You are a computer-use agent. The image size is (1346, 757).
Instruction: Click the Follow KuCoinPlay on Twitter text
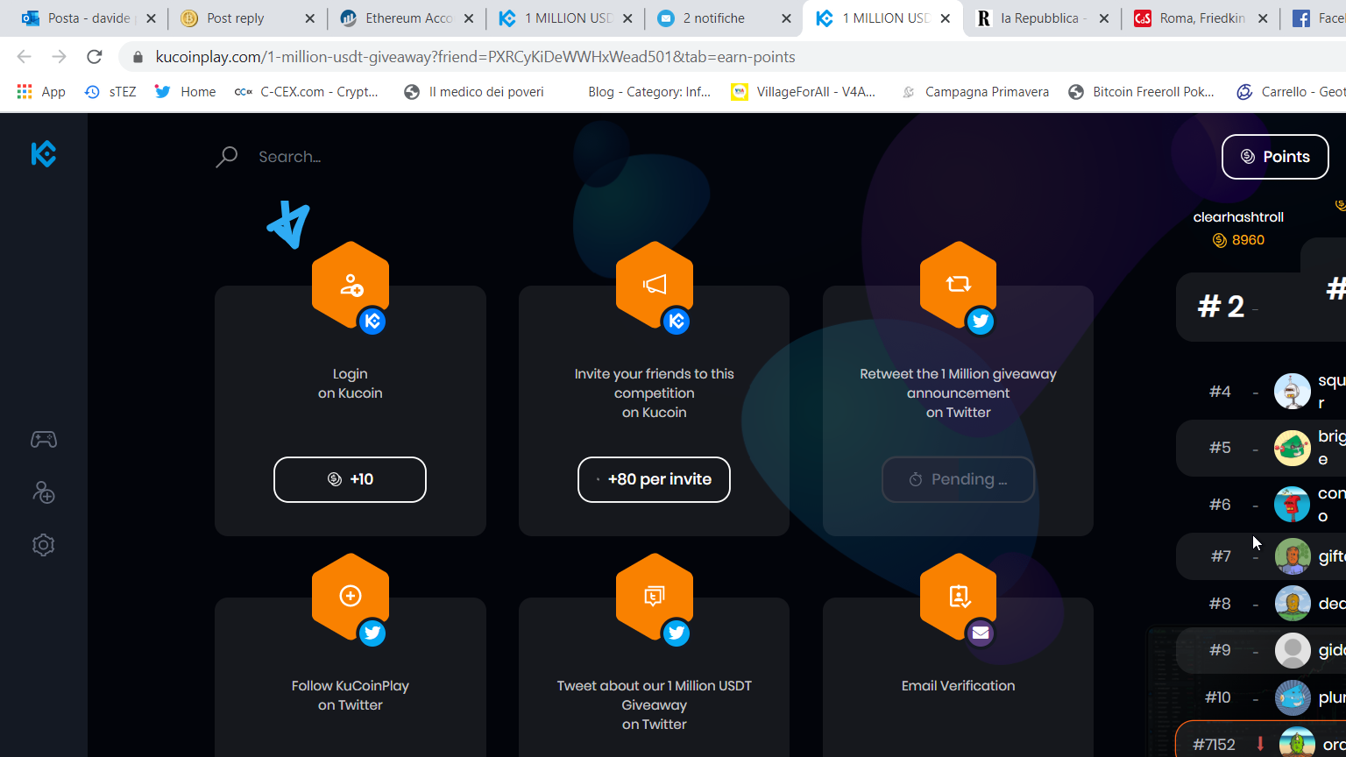tap(351, 696)
